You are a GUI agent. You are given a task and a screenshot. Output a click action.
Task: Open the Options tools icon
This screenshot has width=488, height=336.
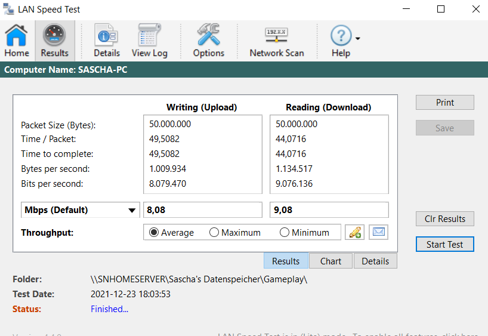point(209,41)
